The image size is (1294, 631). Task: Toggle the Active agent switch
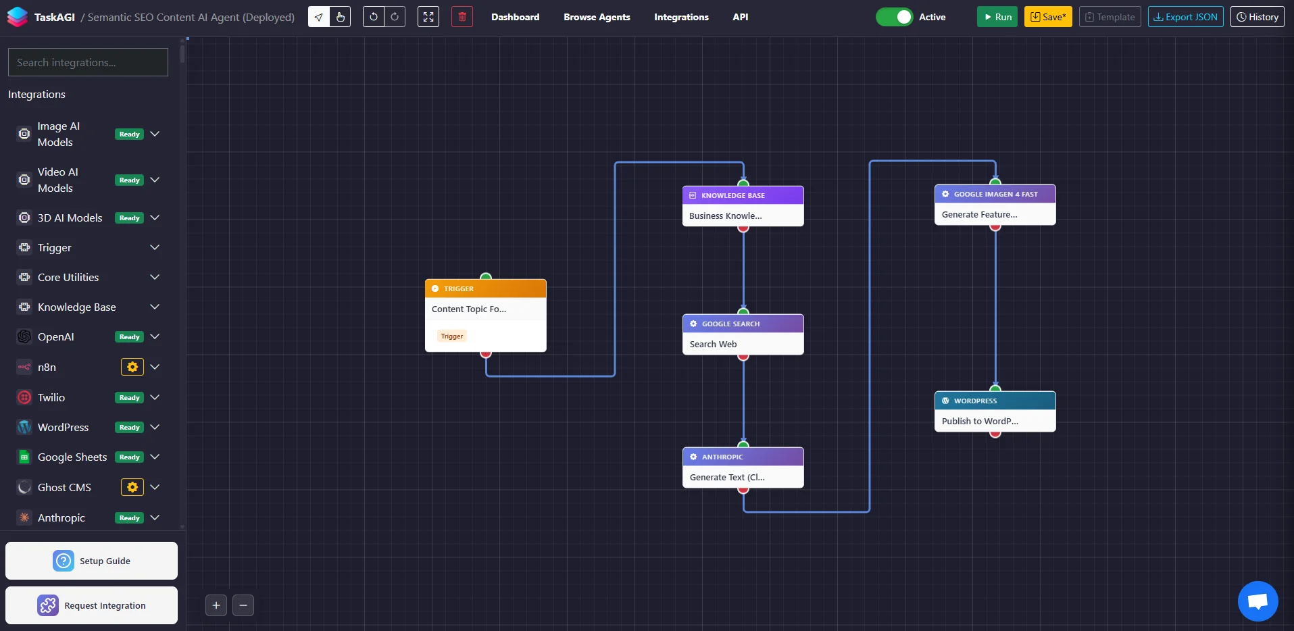(x=894, y=17)
